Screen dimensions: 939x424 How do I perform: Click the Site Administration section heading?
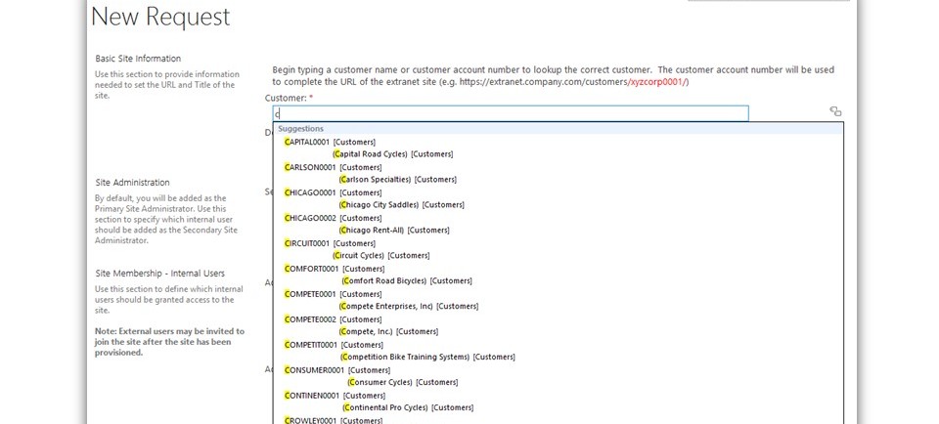pos(132,183)
